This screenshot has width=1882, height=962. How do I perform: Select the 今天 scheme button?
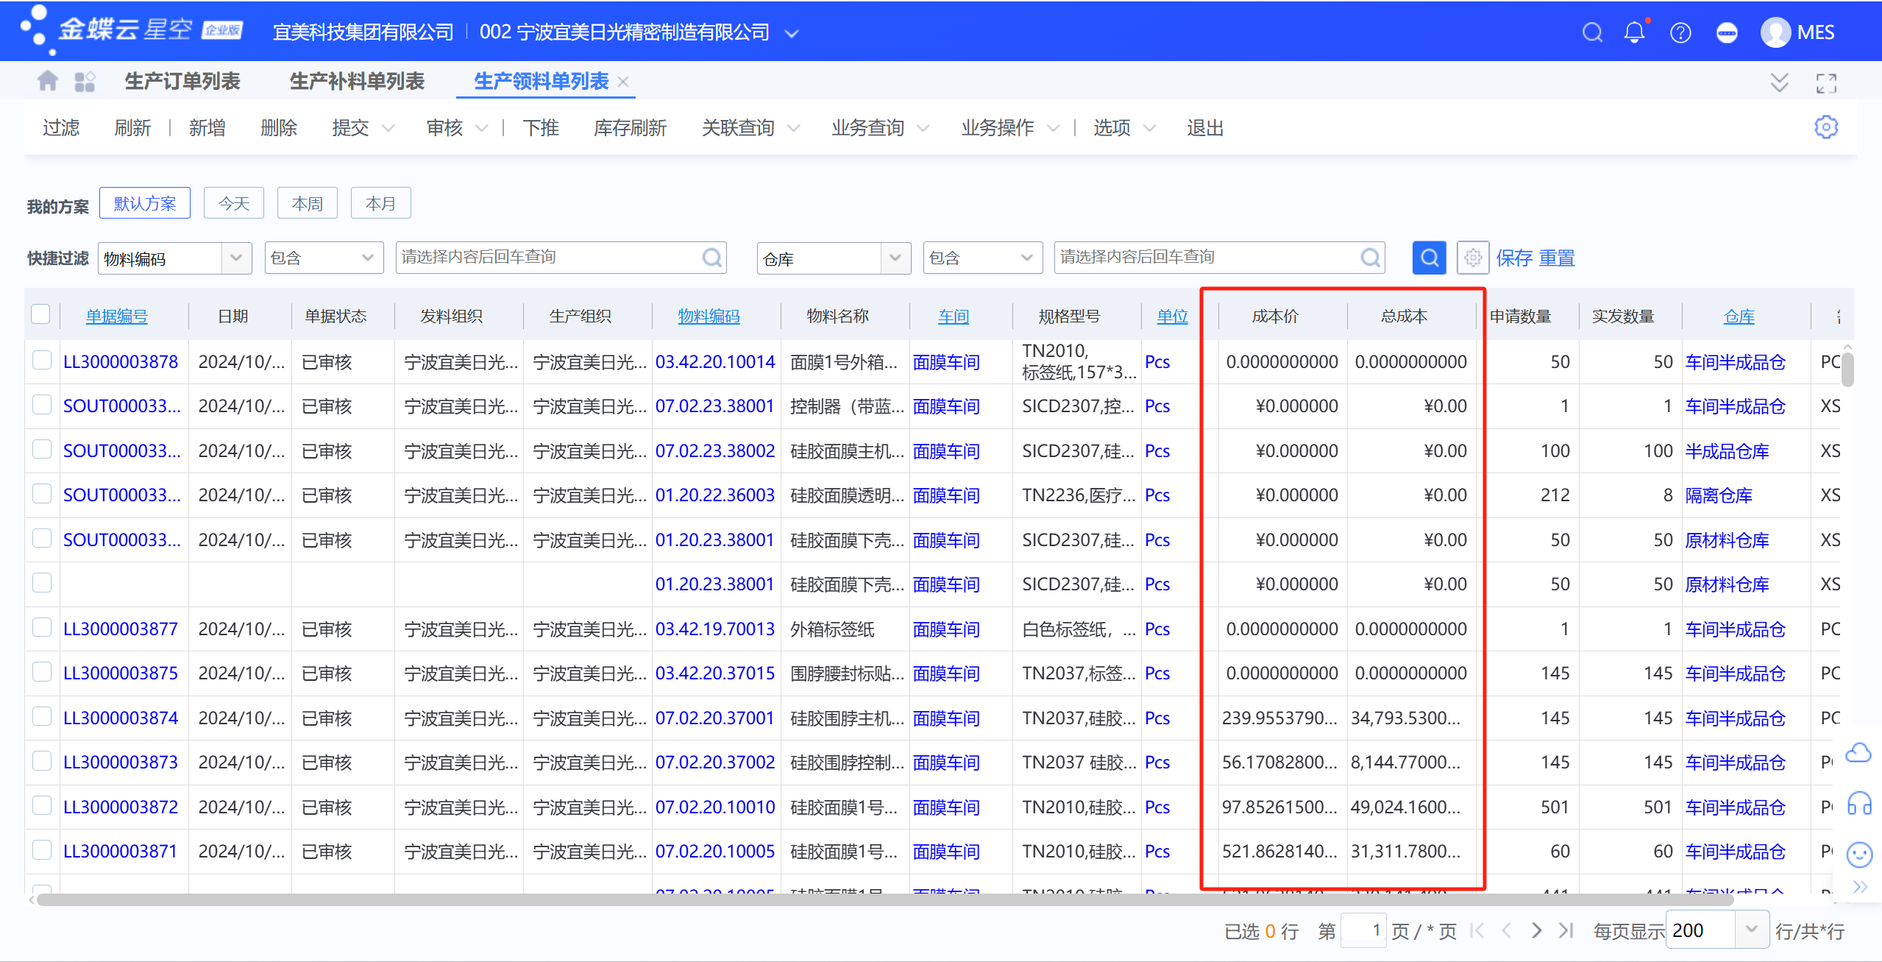234,203
